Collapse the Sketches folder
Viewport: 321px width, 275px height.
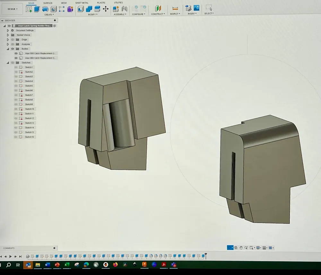point(8,62)
